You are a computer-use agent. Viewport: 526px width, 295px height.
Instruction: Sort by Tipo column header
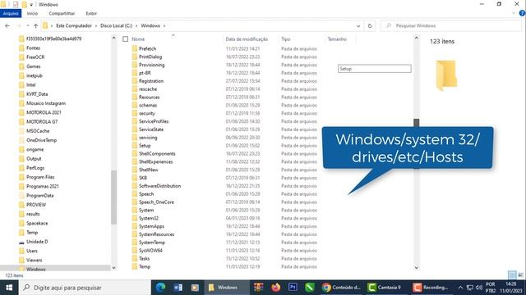pyautogui.click(x=286, y=39)
